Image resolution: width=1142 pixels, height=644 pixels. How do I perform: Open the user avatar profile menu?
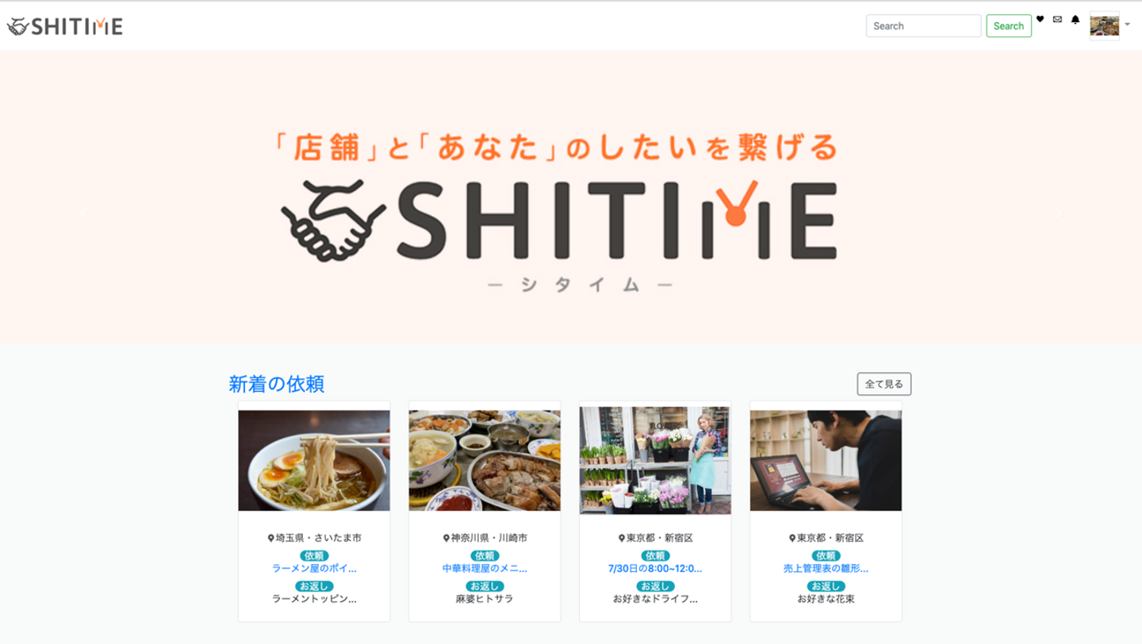tap(1104, 25)
